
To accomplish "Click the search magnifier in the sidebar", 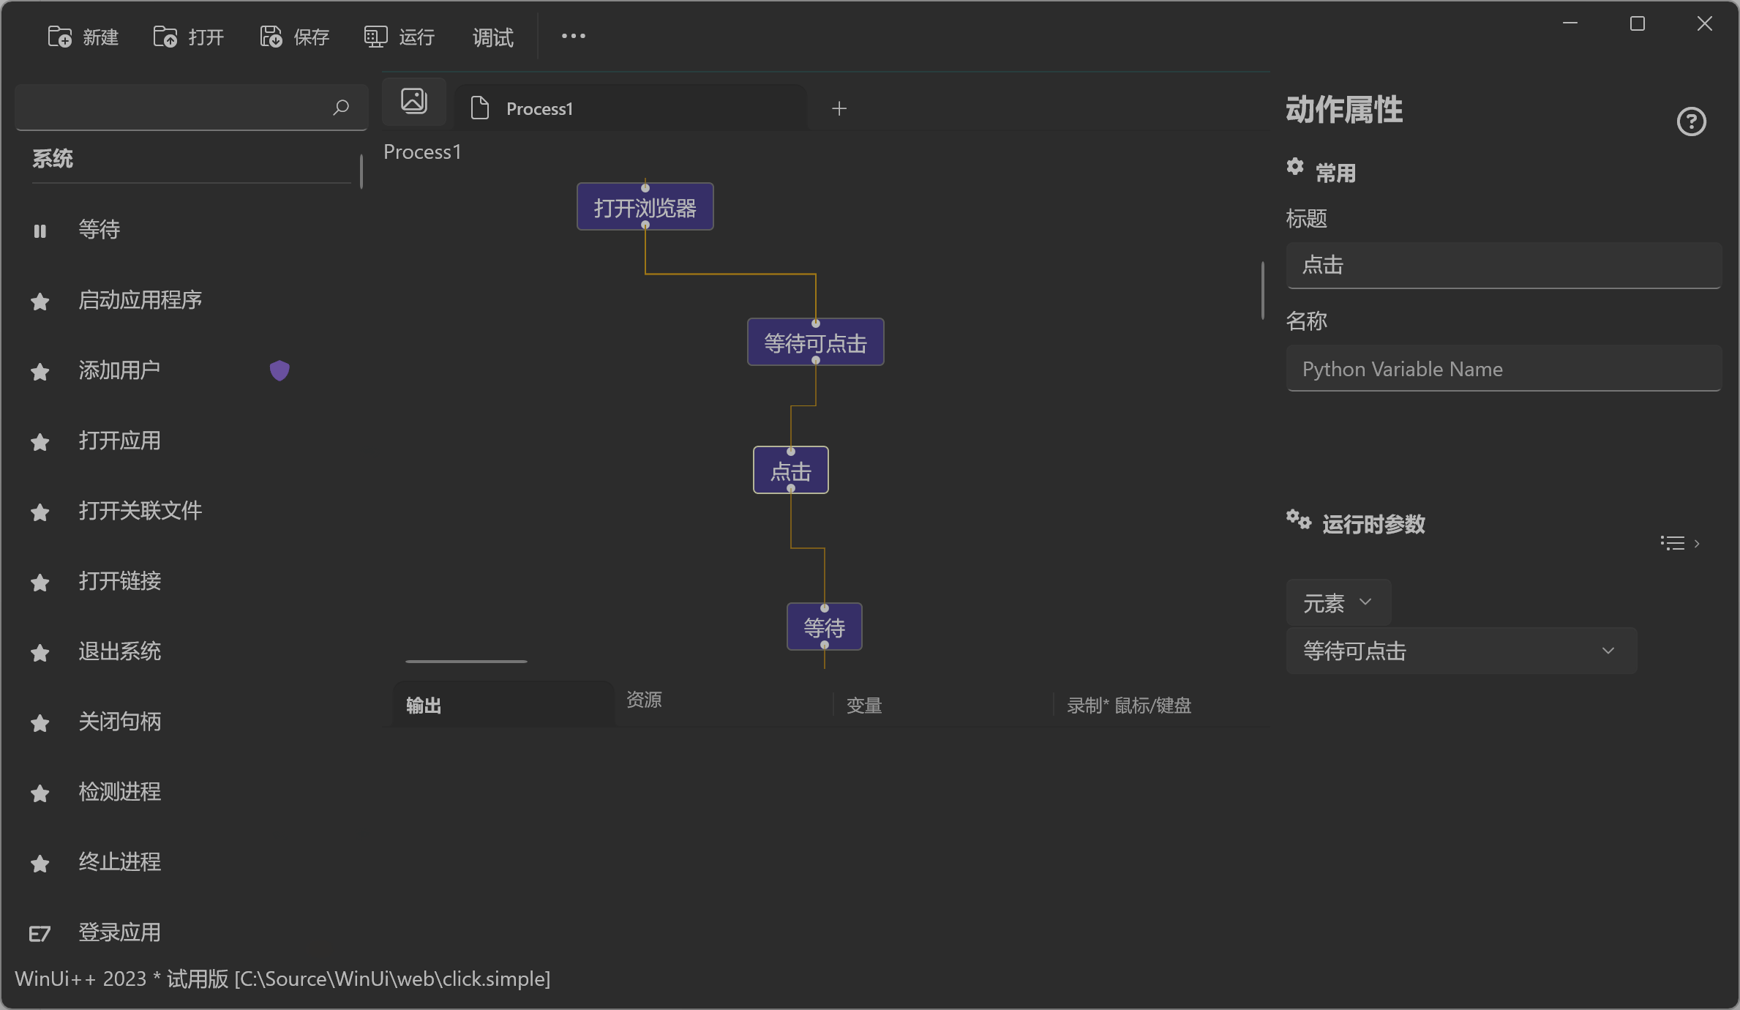I will coord(340,108).
